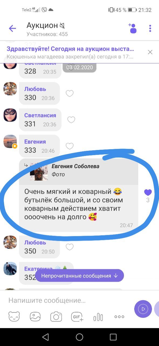Expand more options with the three circles
The image size is (159, 346).
[x=119, y=317]
